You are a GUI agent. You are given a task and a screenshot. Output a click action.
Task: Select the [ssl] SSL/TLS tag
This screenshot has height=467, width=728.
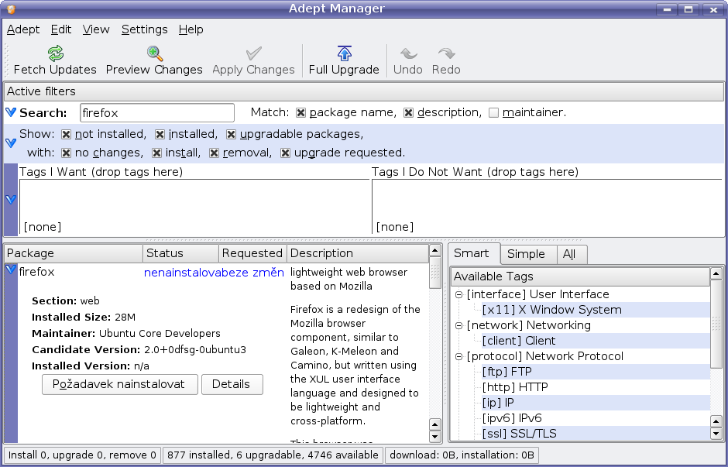[x=519, y=434]
